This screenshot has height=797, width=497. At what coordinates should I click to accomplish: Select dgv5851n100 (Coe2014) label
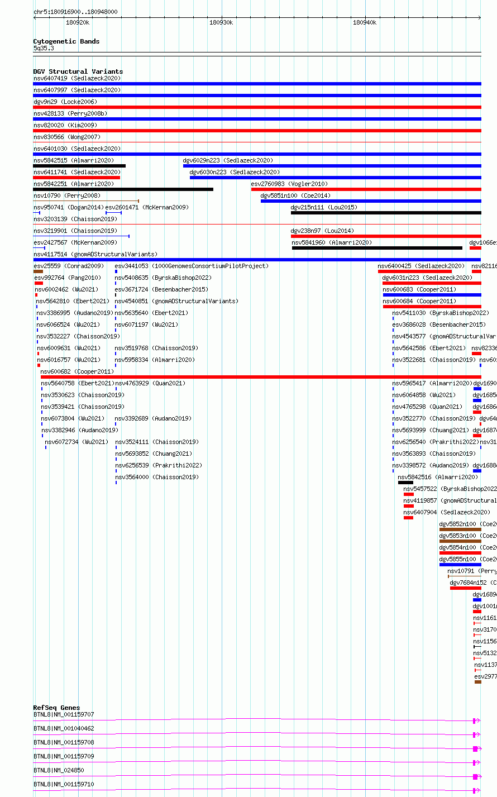click(x=295, y=195)
